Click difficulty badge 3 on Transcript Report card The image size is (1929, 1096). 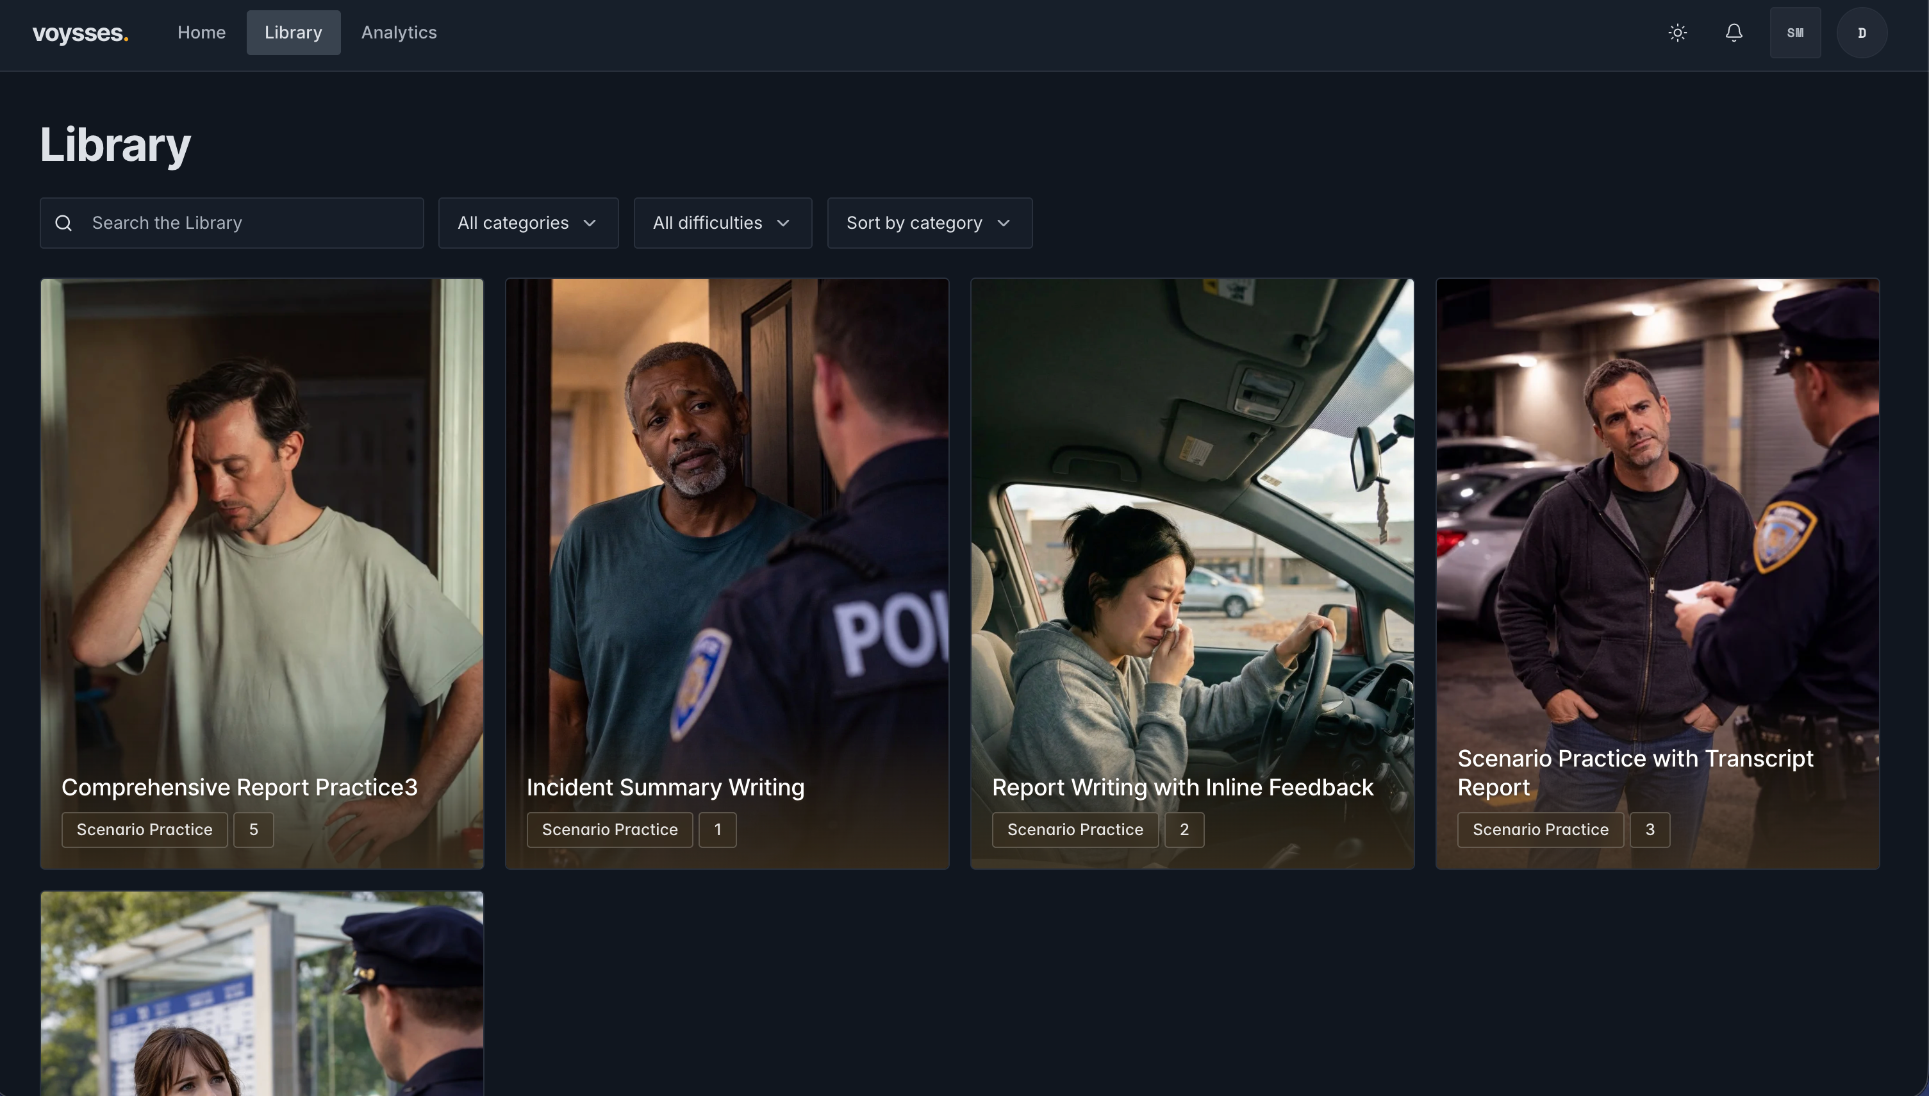coord(1650,829)
